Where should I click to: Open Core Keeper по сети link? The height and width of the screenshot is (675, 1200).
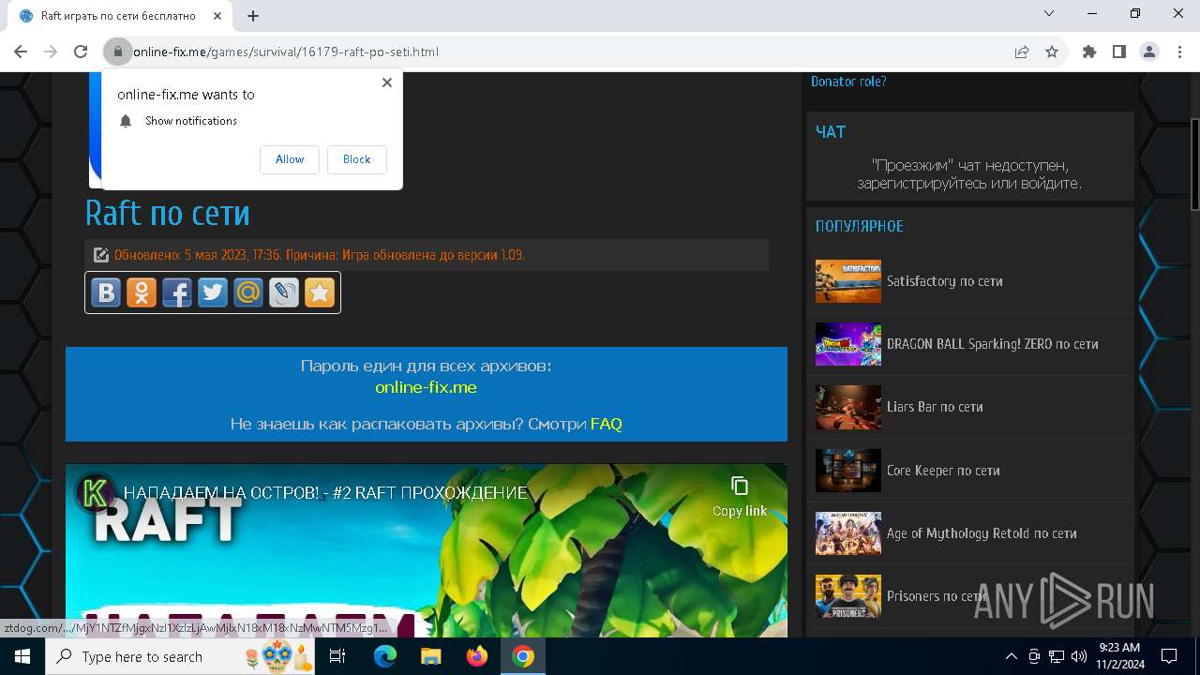[x=943, y=471]
